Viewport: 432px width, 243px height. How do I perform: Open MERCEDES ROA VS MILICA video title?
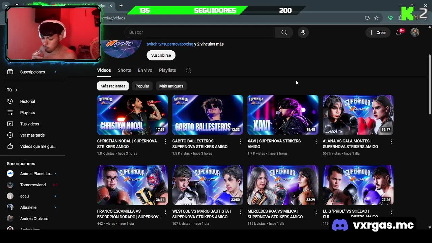click(x=275, y=214)
